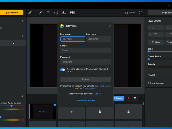Screen dimensions: 172x129
Task: Open the Privacy policy link
Action: point(89,88)
